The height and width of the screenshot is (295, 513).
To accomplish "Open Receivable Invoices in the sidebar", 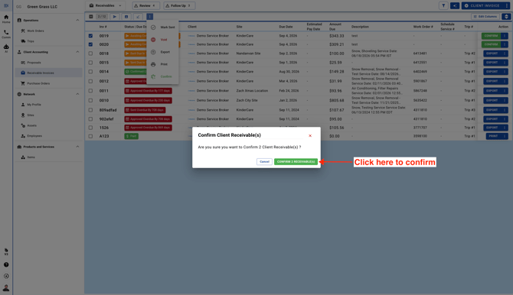I will point(49,73).
